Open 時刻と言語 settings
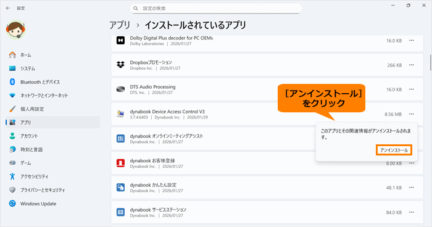 [52, 149]
